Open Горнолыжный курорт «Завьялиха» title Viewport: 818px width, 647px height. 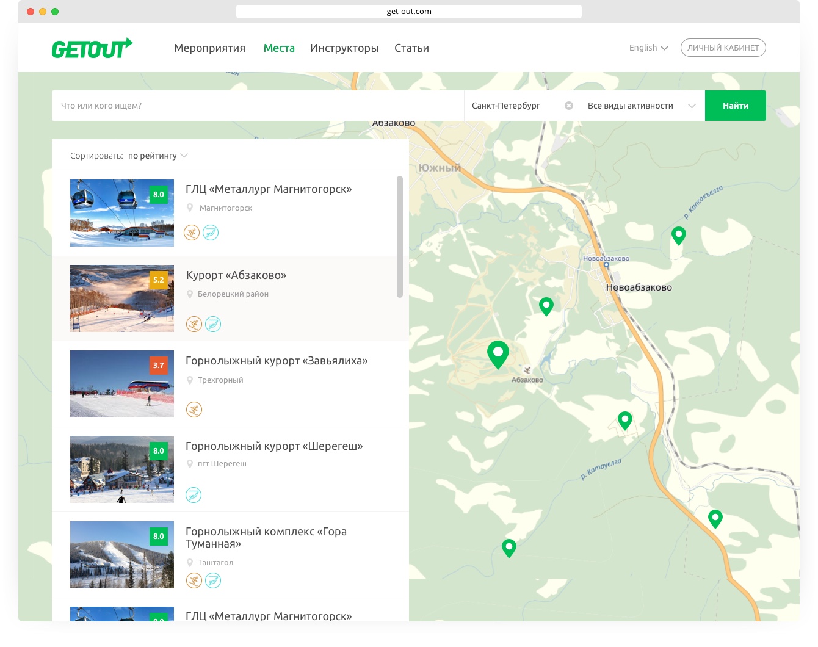pyautogui.click(x=277, y=361)
